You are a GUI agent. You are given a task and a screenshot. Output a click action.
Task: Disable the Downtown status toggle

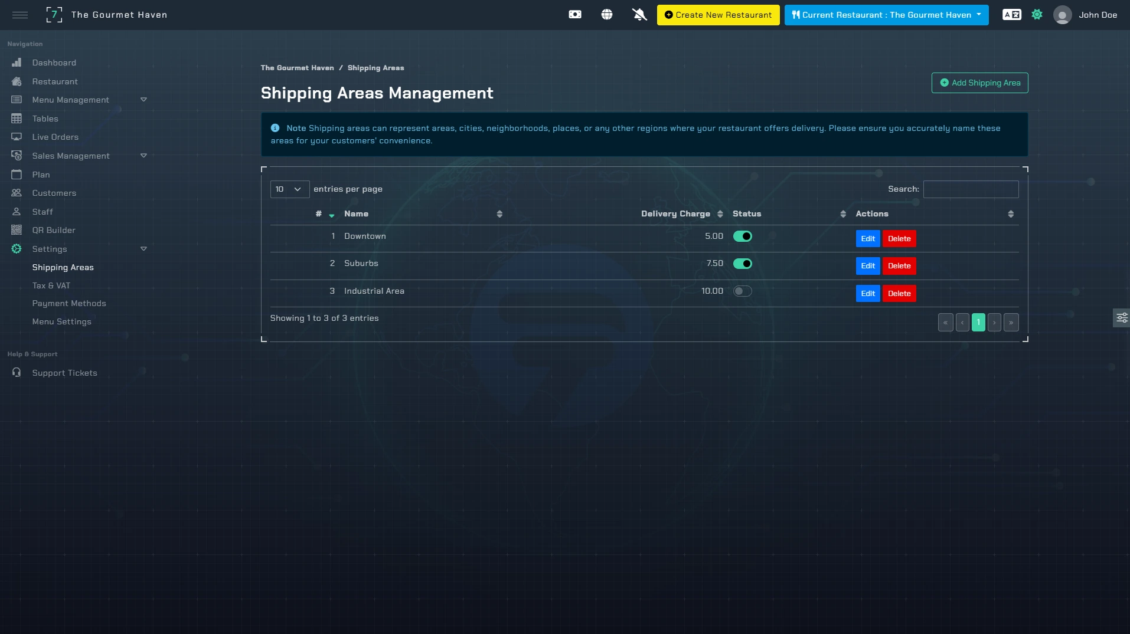coord(742,236)
